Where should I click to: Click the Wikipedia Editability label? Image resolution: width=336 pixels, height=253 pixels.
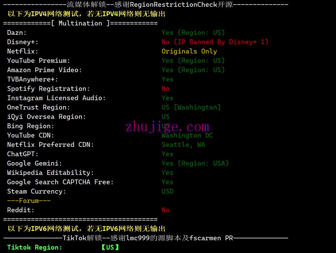pyautogui.click(x=50, y=173)
